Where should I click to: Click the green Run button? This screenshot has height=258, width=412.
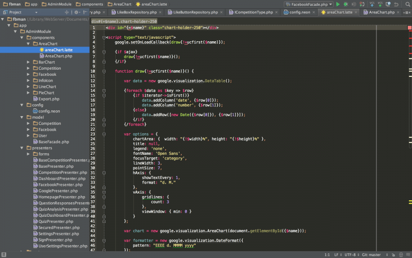pos(338,4)
